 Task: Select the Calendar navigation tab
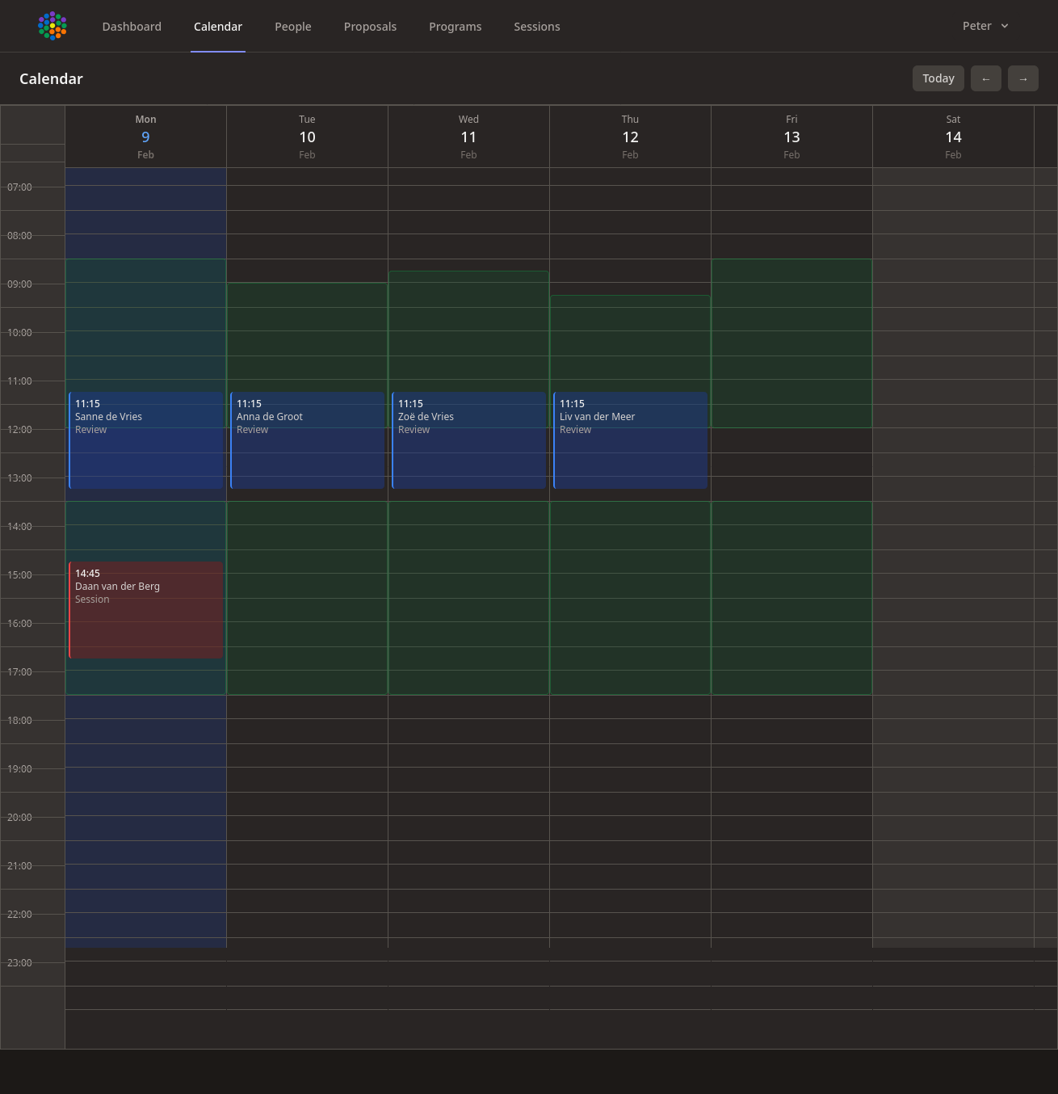pos(217,26)
